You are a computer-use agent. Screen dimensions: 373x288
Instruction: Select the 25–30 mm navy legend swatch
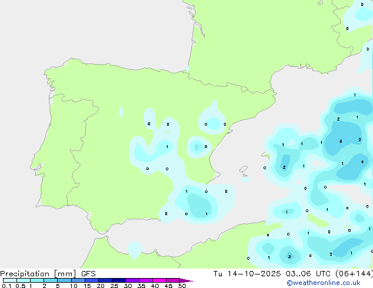tap(119, 280)
